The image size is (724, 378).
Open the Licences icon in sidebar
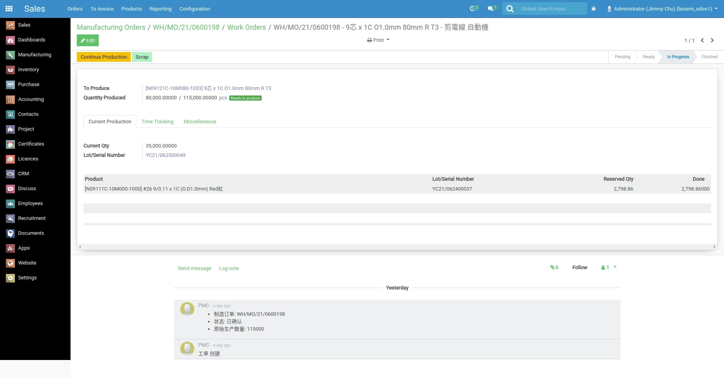pos(11,159)
